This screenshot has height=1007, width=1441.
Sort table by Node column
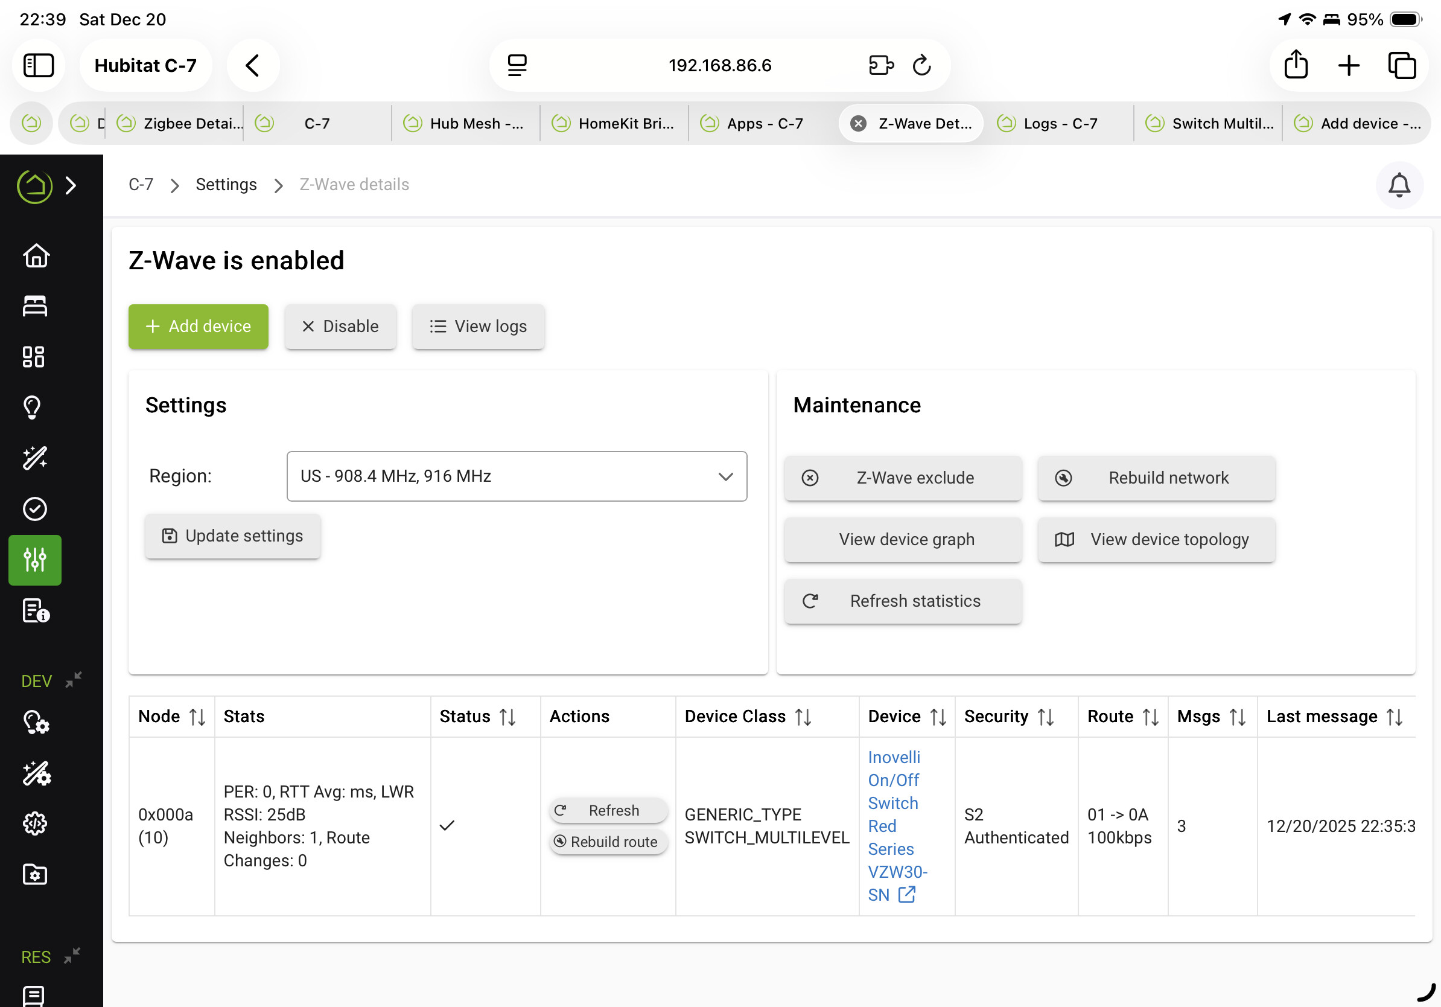[197, 717]
